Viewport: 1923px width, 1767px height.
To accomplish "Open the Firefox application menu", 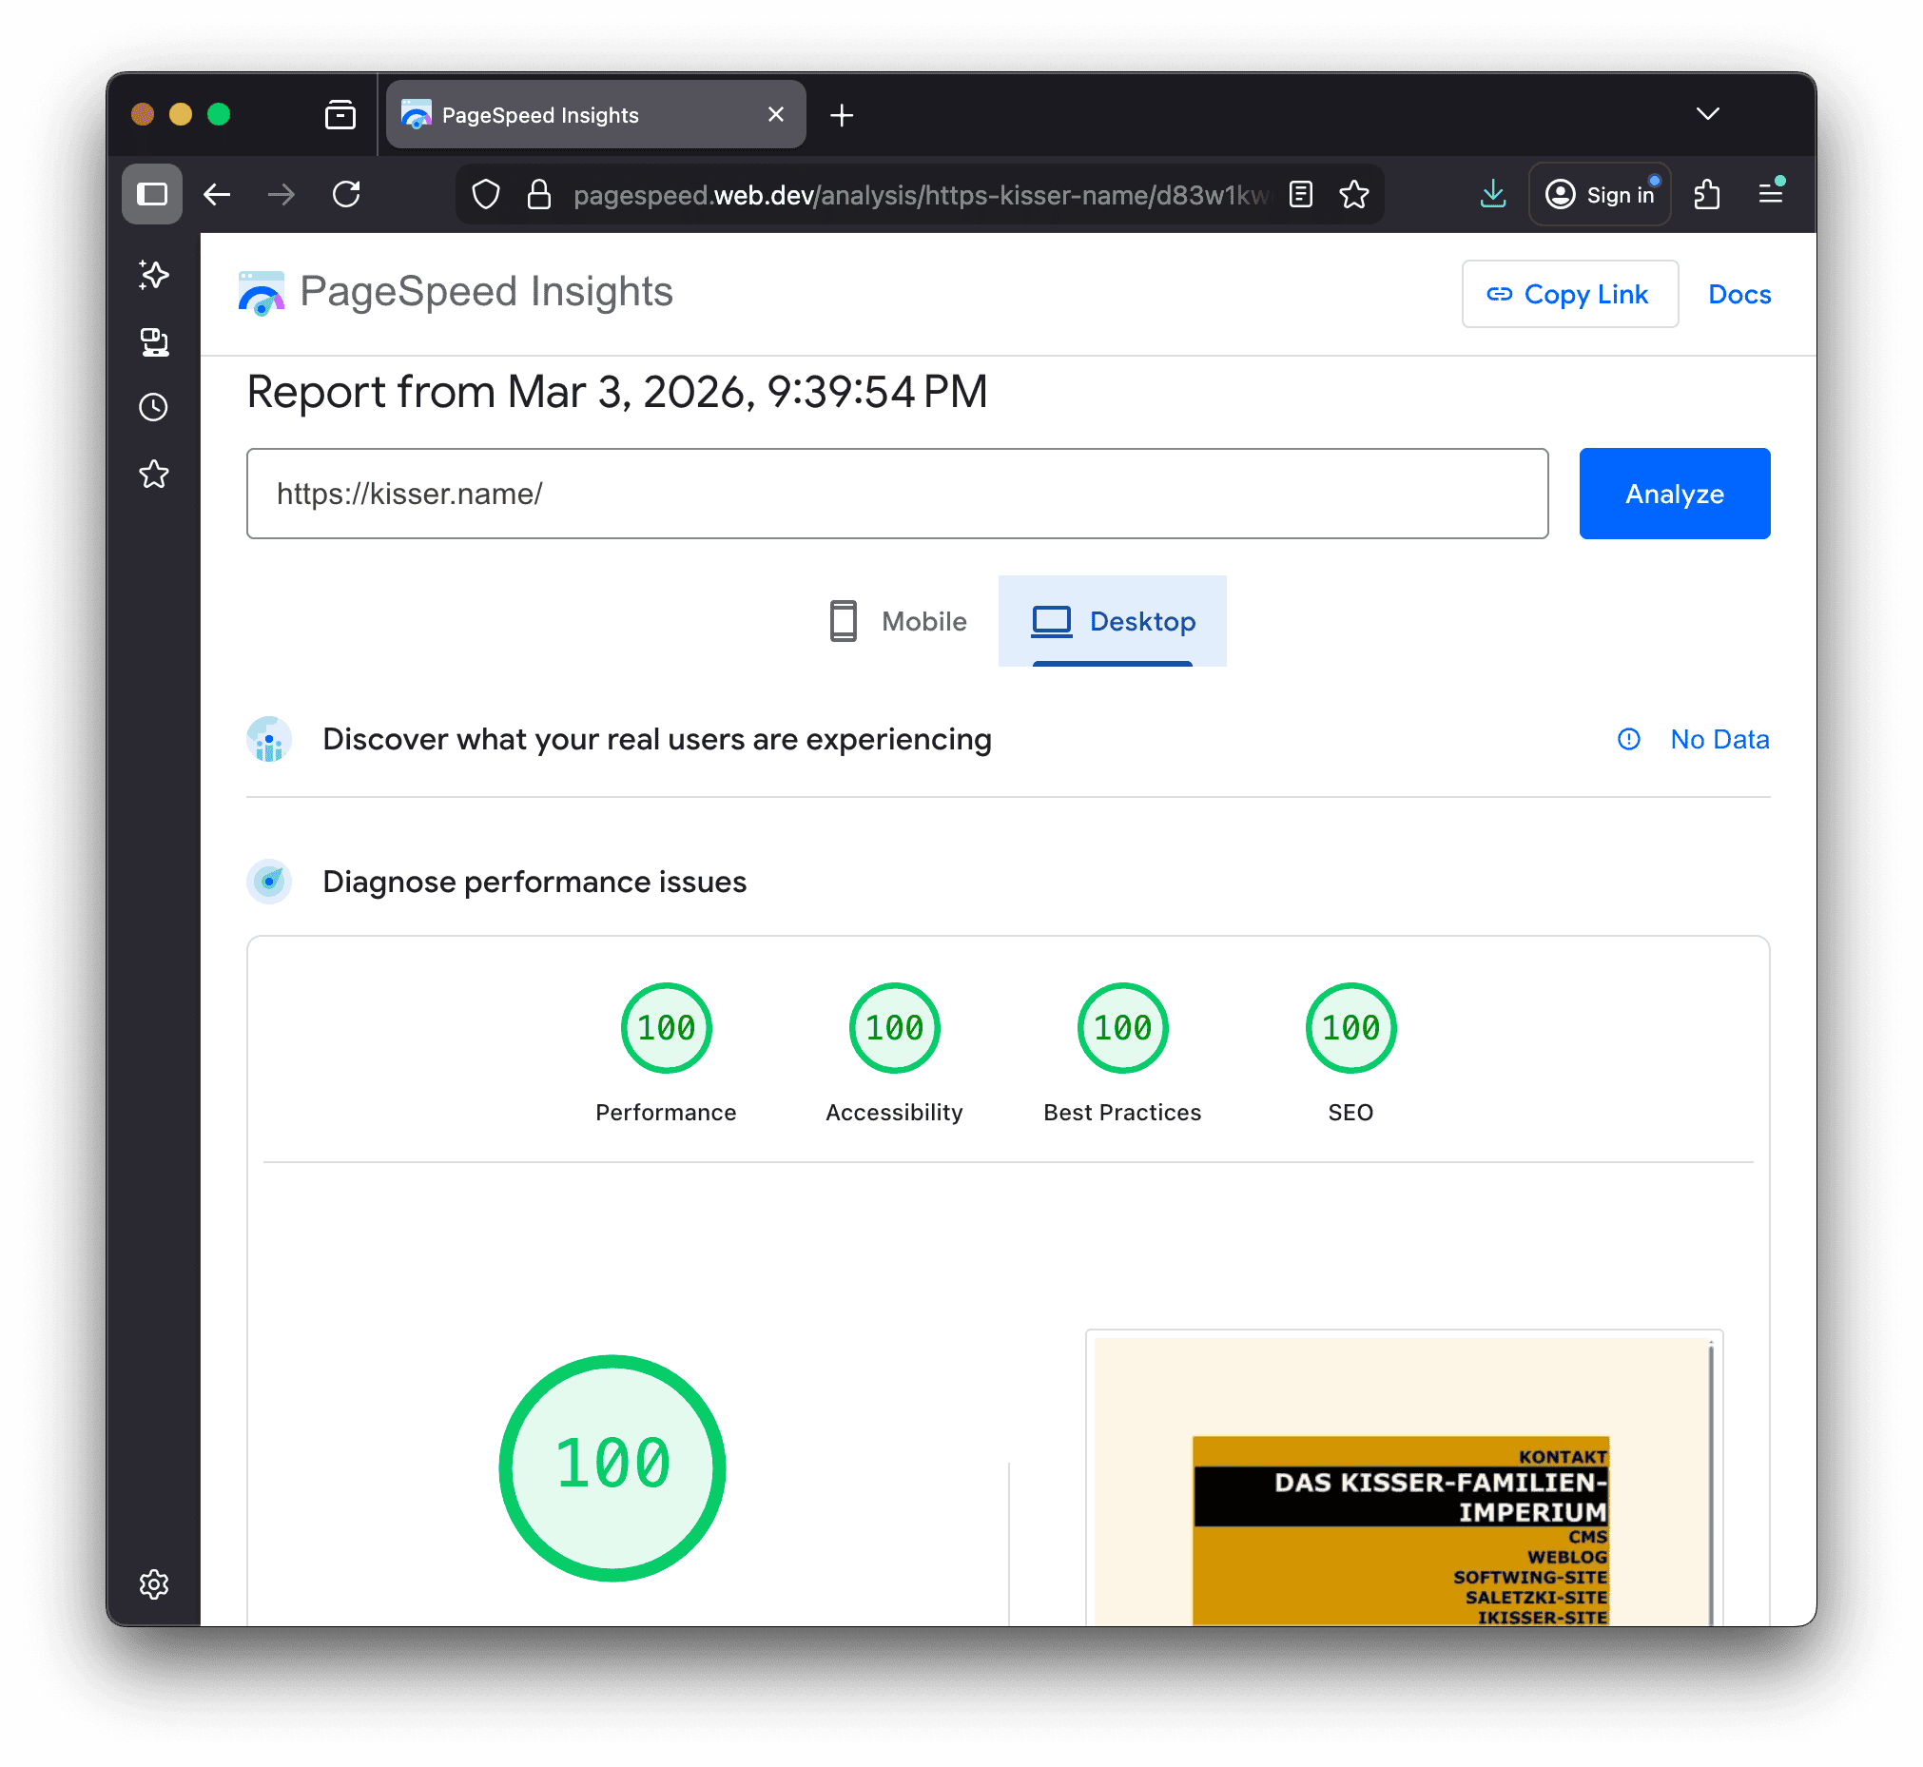I will click(x=1771, y=194).
